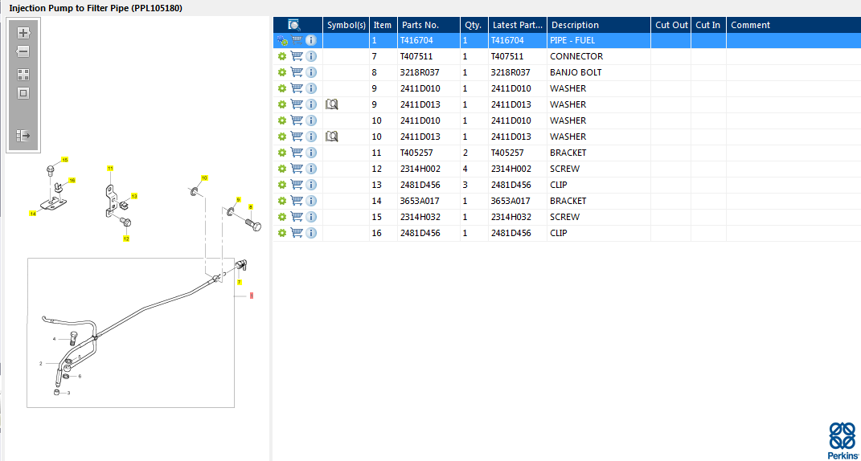
Task: Zoom out of the parts diagram
Action: 23,51
